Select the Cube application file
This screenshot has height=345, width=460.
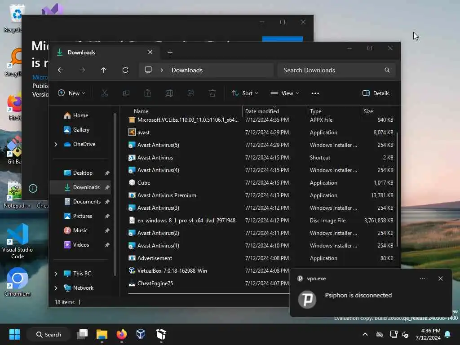(x=143, y=182)
